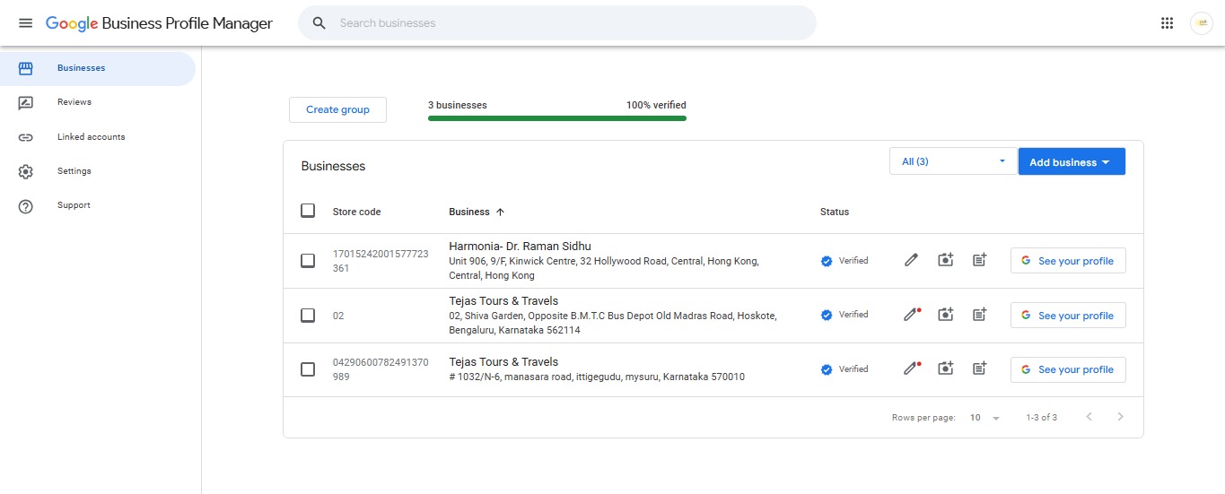Go to next page arrow

tap(1120, 417)
